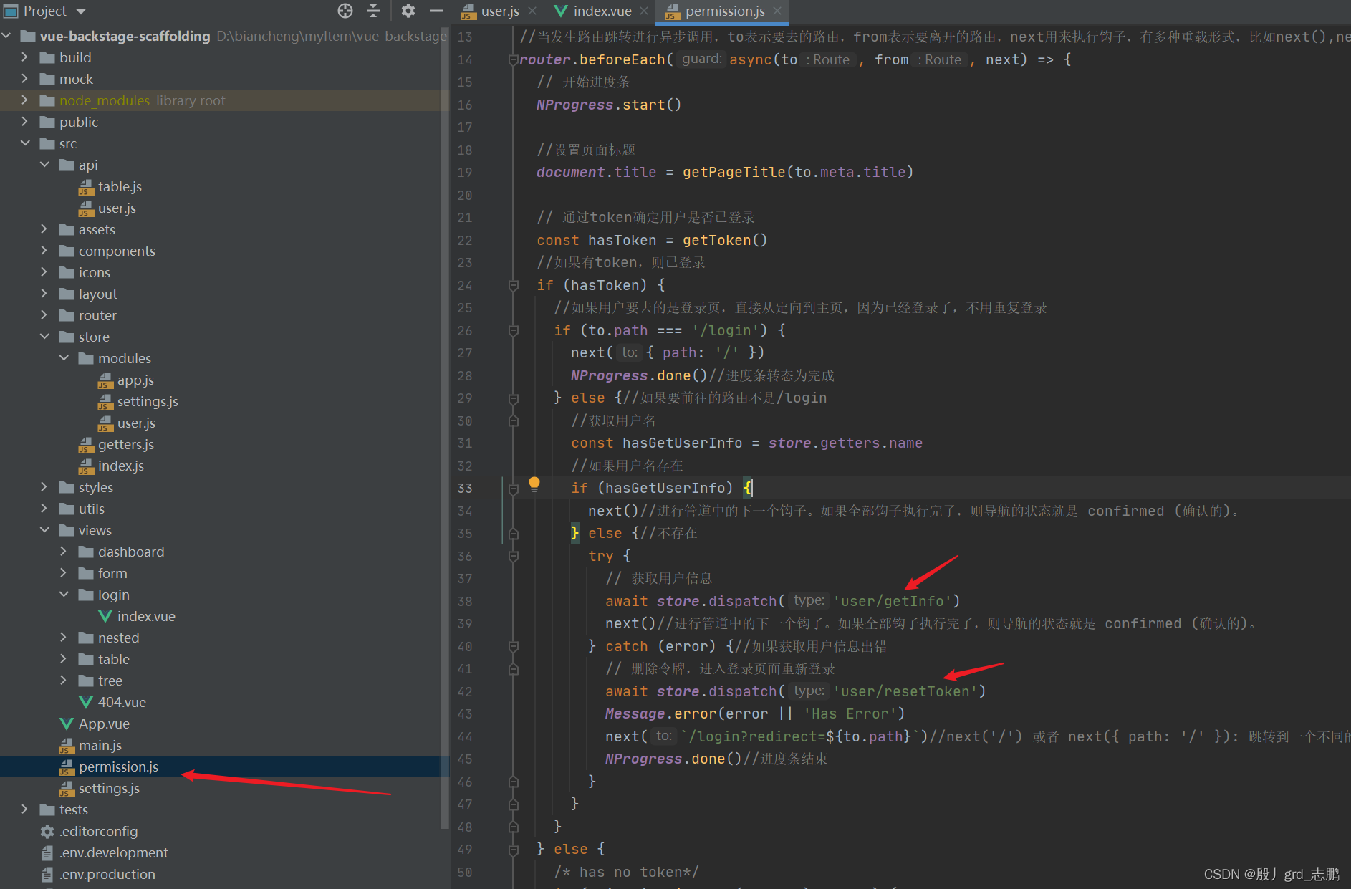The height and width of the screenshot is (889, 1351).
Task: Expand the layout folder
Action: pyautogui.click(x=44, y=294)
